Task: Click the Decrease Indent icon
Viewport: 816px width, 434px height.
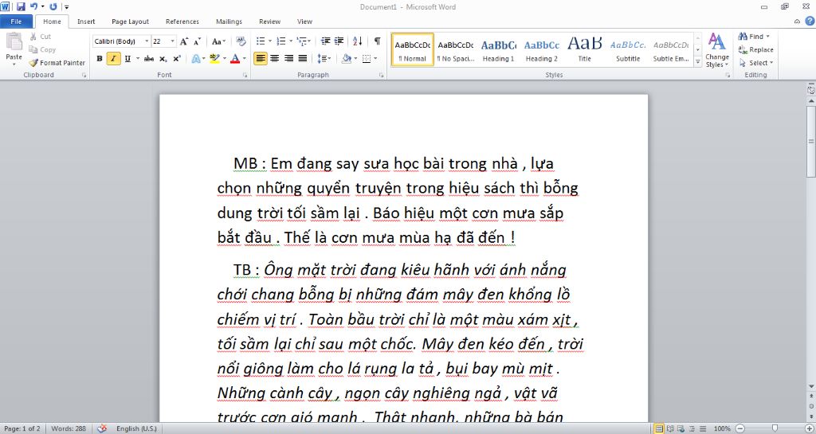Action: pyautogui.click(x=326, y=41)
